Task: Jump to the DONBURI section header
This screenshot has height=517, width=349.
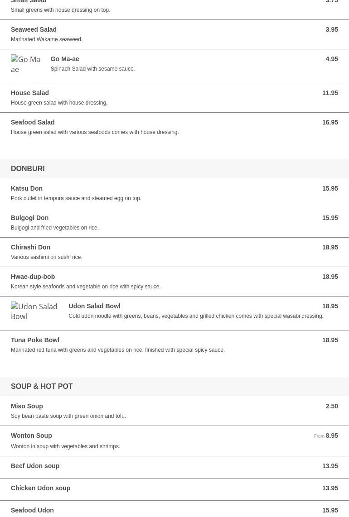Action: [28, 168]
